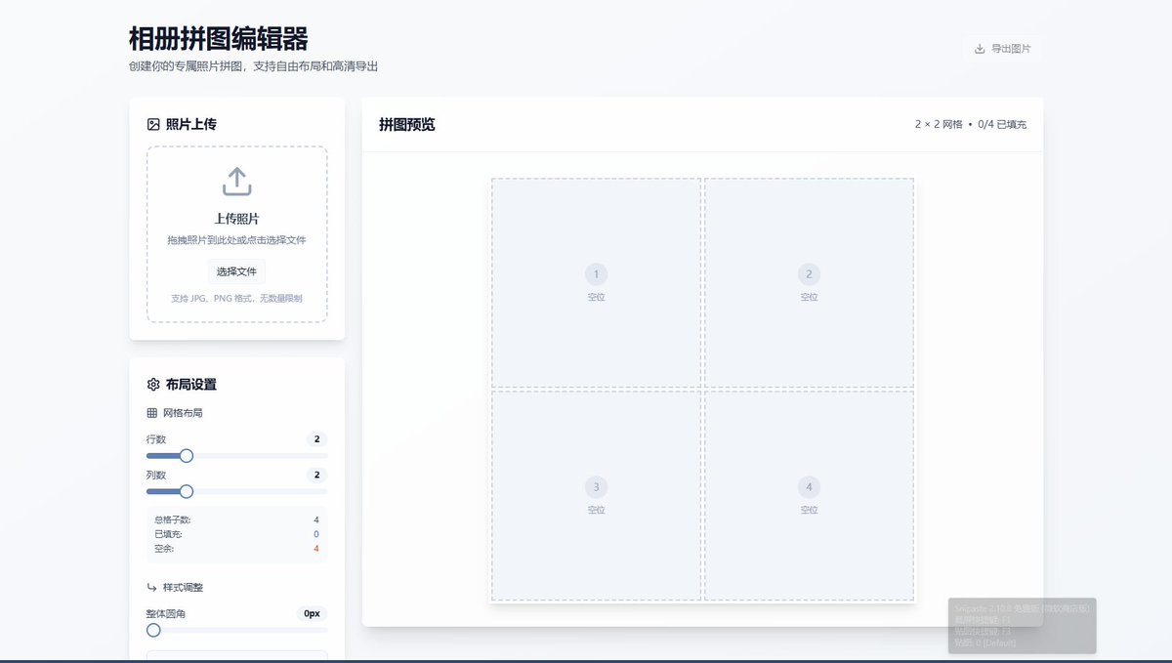Click the 拖拽照片到此处或点击选择文件 hint text
The width and height of the screenshot is (1172, 663).
[x=236, y=240]
